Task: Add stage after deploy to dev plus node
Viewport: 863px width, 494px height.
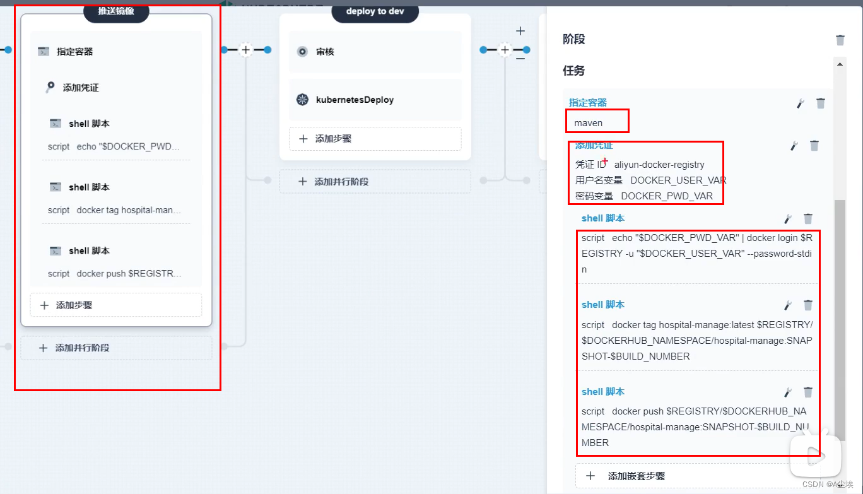Action: (505, 50)
